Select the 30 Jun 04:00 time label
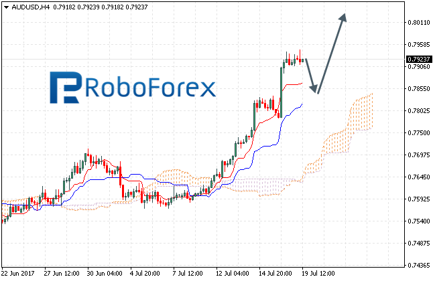This screenshot has width=433, height=281. (x=105, y=274)
